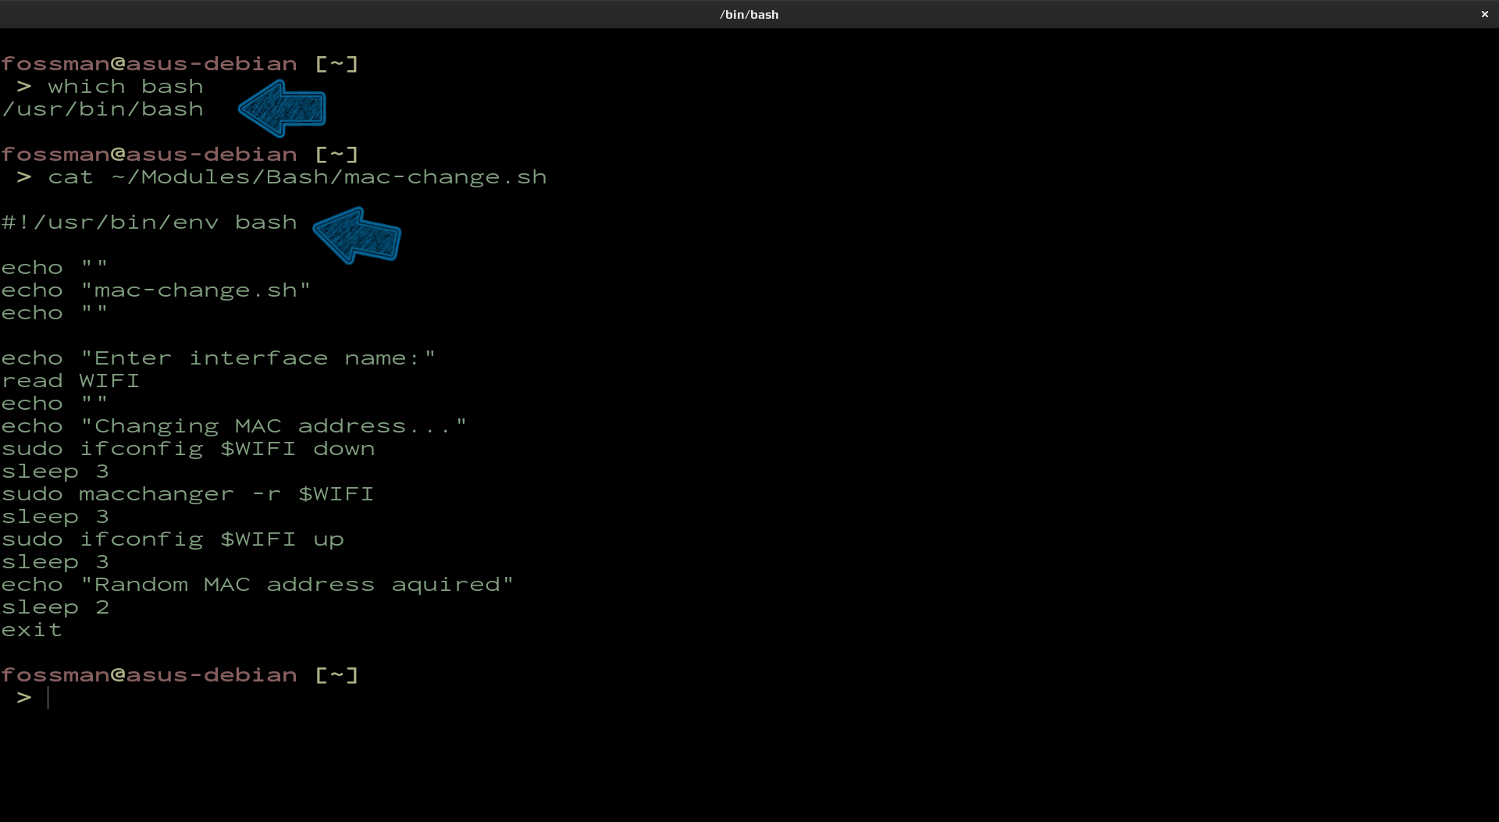Click the /usr/bin/bash output line

pyautogui.click(x=103, y=109)
